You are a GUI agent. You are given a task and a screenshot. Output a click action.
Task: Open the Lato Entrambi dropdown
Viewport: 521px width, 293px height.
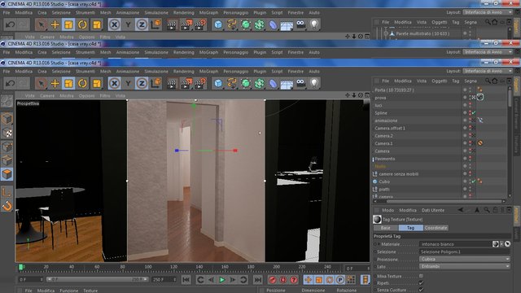(465, 266)
